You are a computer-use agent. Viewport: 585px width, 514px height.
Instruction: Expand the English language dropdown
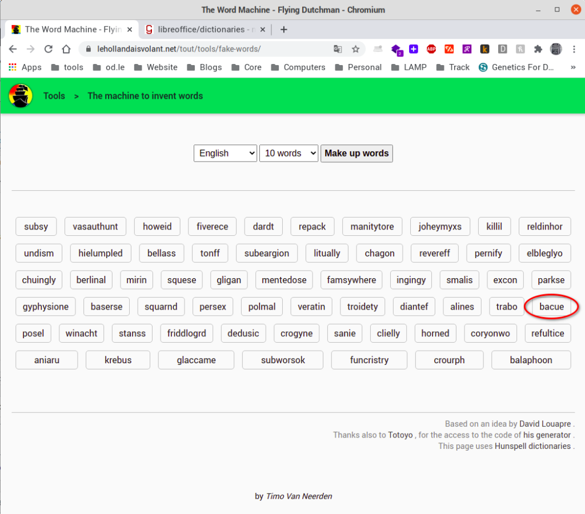click(x=225, y=153)
